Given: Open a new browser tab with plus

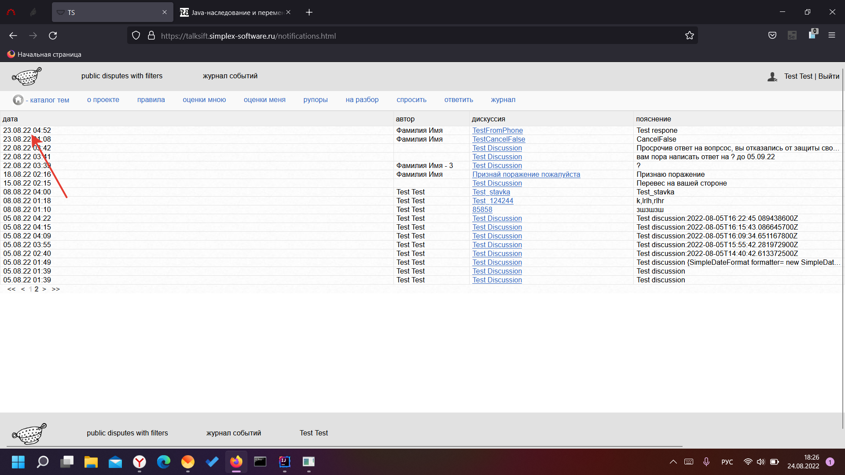Looking at the screenshot, I should point(309,12).
